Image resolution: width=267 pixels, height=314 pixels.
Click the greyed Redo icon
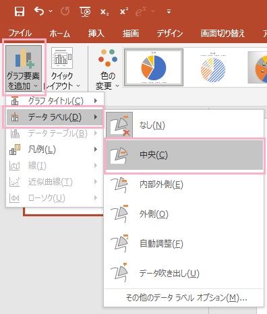click(65, 11)
